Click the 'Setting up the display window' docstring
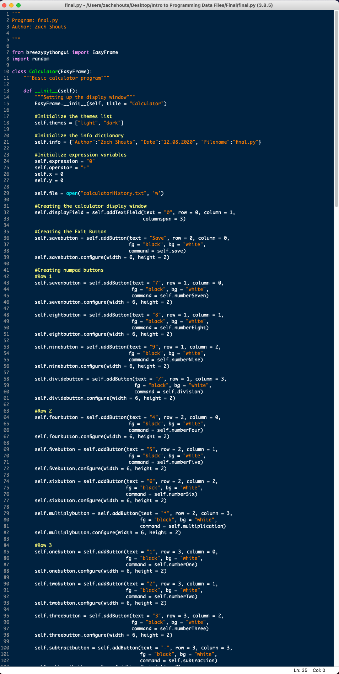Screen dimensions: 339x674 (85, 97)
